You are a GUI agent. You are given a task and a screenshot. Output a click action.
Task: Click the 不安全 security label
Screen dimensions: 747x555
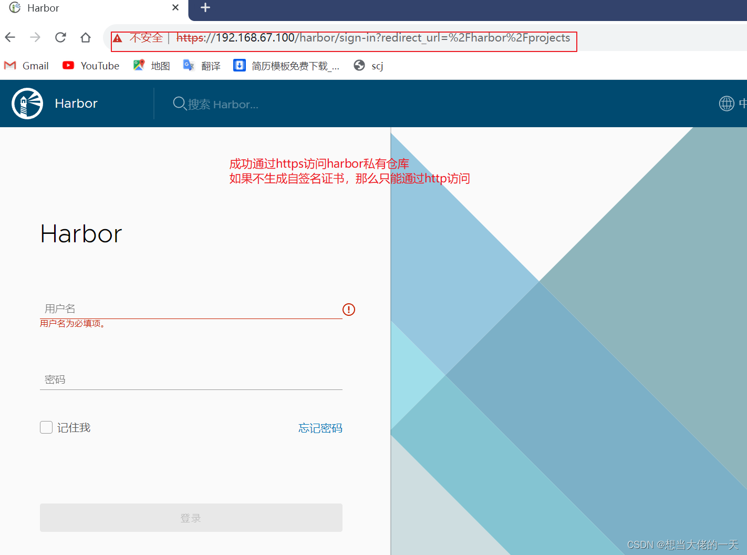tap(147, 38)
